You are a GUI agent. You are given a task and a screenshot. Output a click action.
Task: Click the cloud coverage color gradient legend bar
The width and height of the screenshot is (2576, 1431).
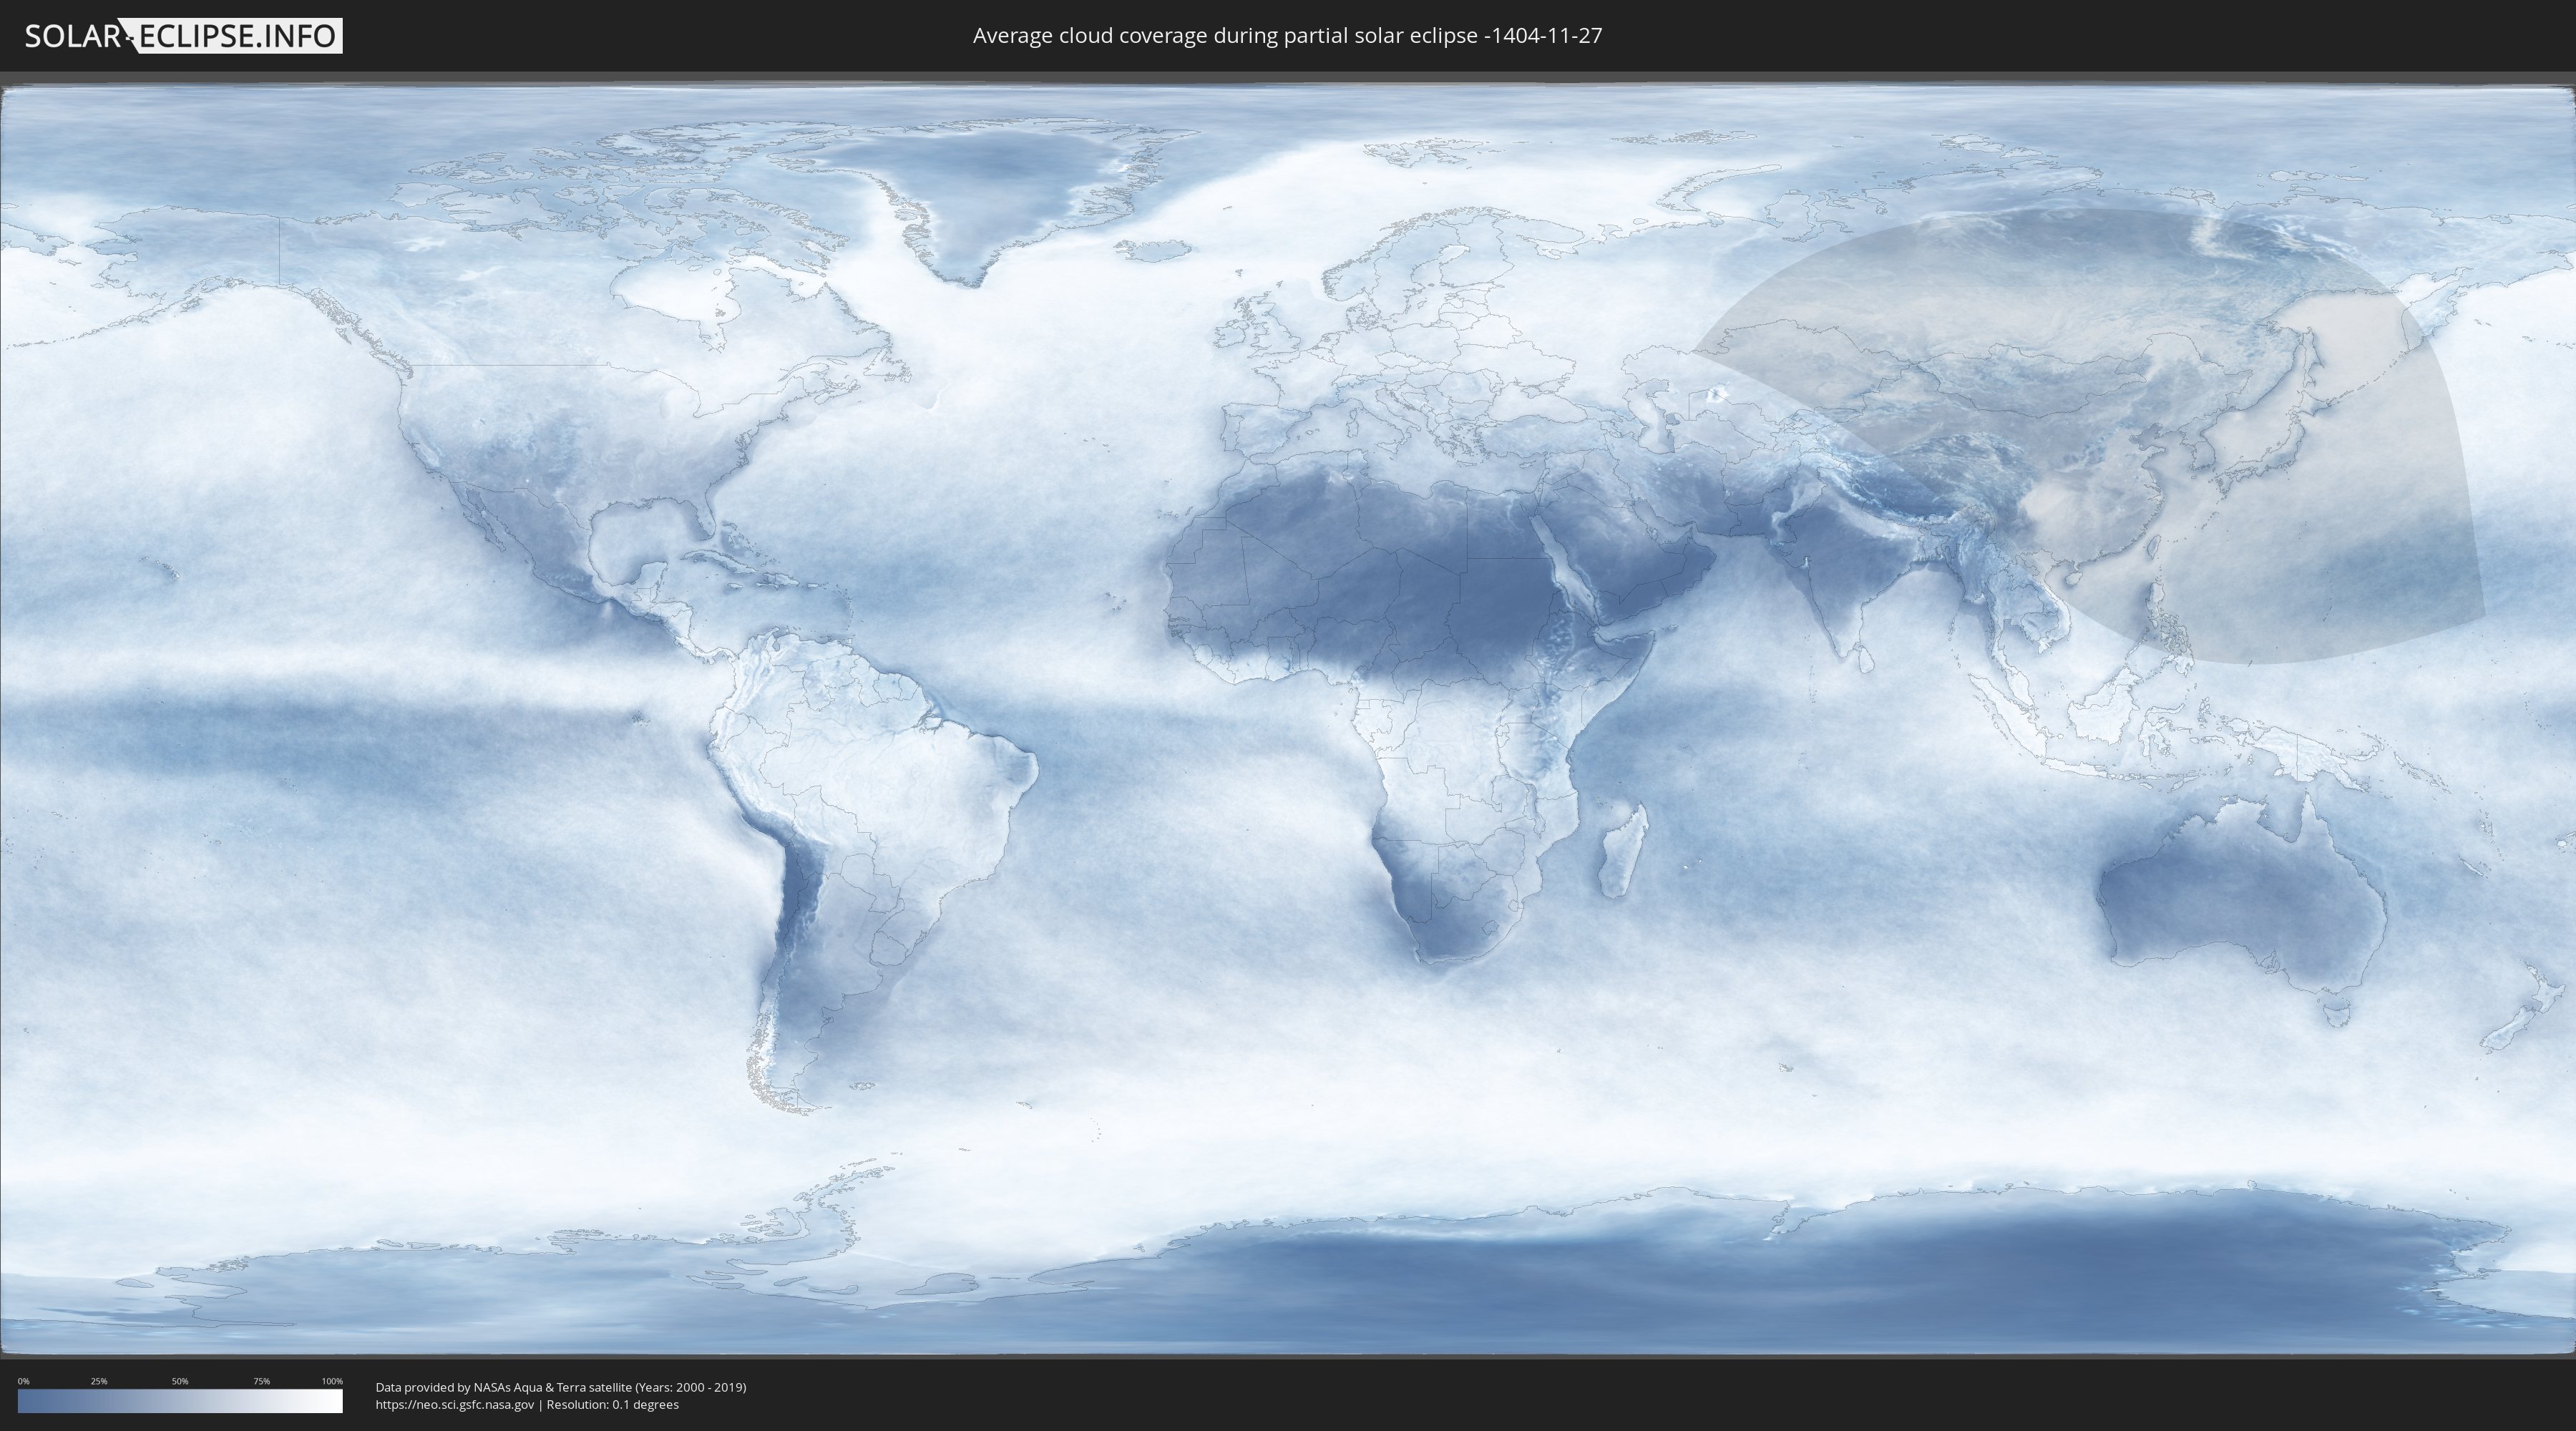pyautogui.click(x=180, y=1401)
